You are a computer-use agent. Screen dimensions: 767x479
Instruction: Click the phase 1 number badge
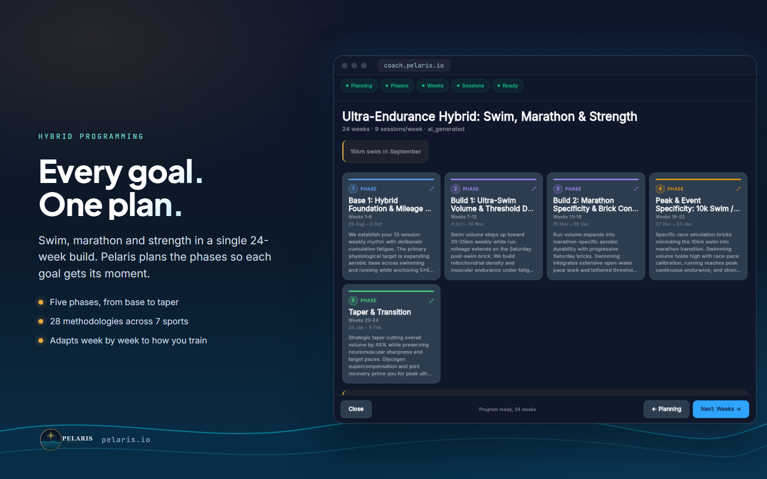coord(353,189)
